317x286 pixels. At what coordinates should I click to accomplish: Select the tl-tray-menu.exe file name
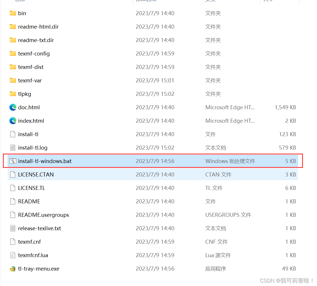pos(39,269)
